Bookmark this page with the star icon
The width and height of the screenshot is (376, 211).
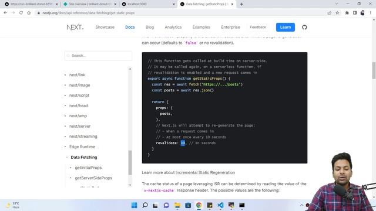pos(337,13)
